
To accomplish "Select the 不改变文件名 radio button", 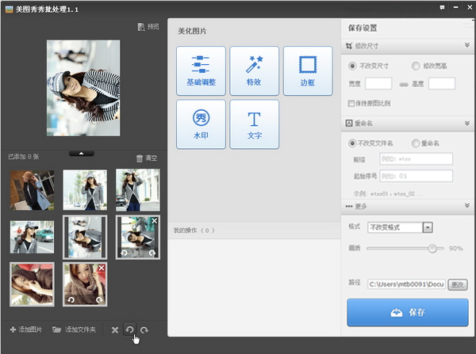I will [x=352, y=143].
